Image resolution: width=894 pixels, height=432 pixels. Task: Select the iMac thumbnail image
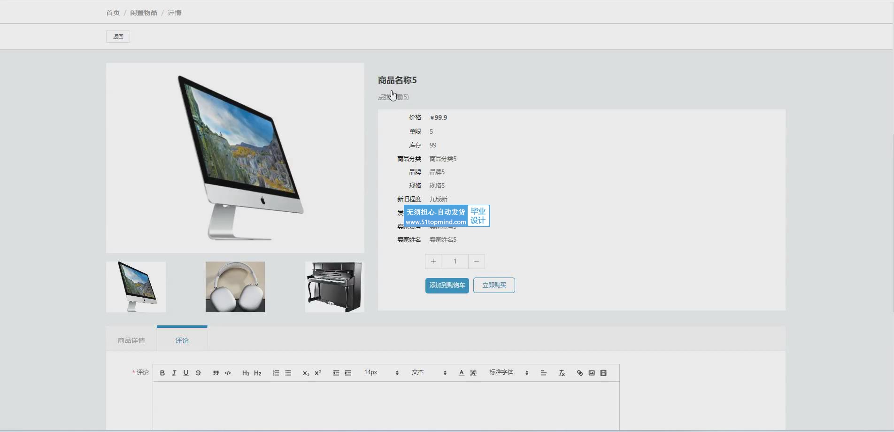136,287
